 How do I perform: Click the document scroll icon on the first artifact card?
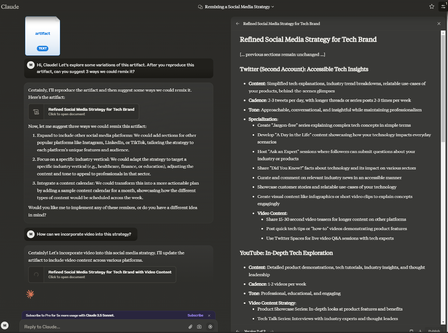pos(36,112)
